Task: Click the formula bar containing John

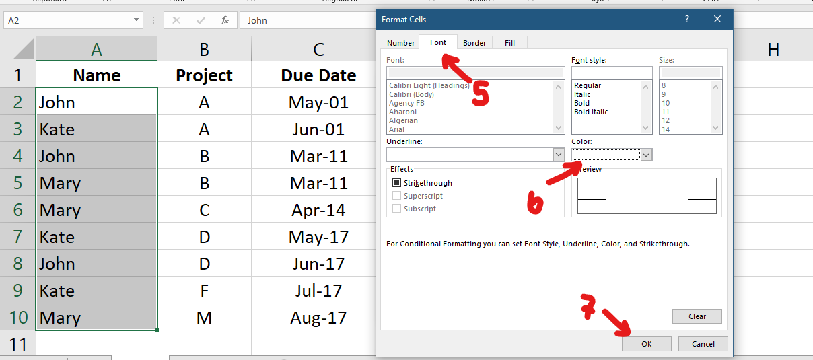Action: coord(308,20)
